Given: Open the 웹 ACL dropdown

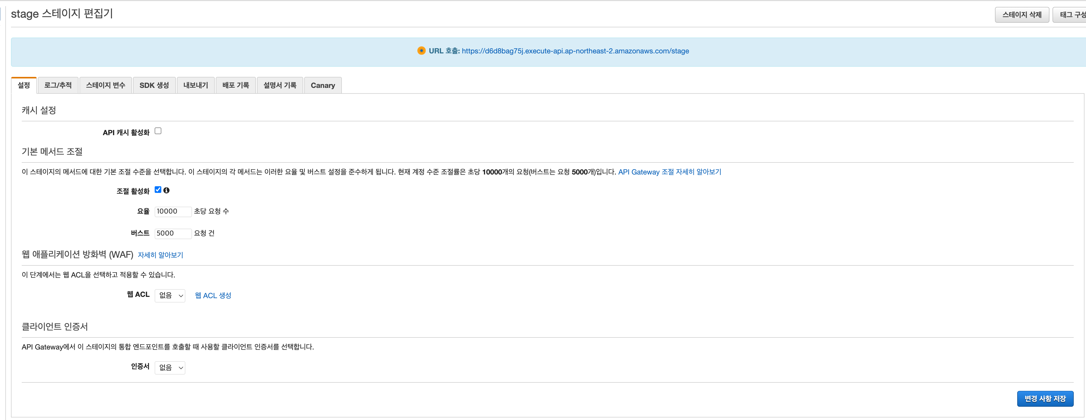Looking at the screenshot, I should coord(170,296).
